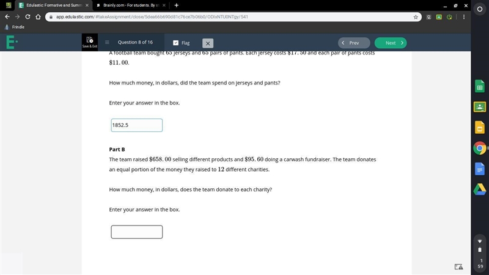Image resolution: width=489 pixels, height=275 pixels.
Task: Open Google Drive from the shelf
Action: (x=480, y=189)
